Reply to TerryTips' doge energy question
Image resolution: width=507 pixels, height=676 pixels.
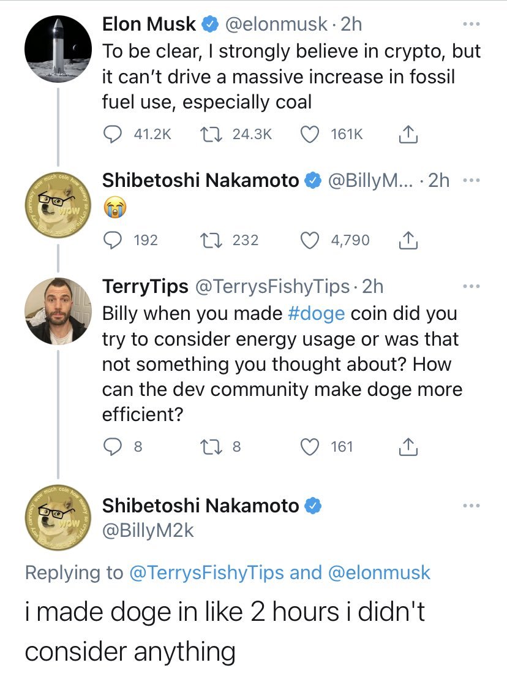(113, 447)
